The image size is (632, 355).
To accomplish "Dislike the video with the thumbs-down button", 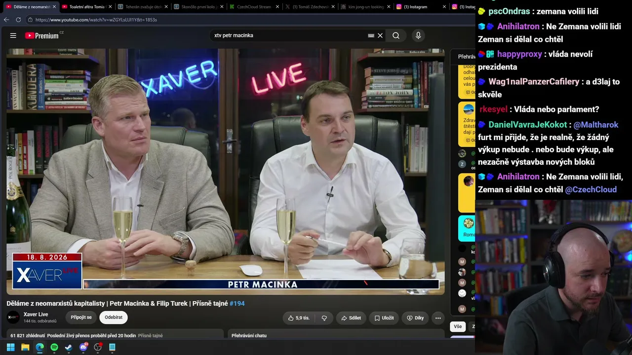I will [324, 318].
